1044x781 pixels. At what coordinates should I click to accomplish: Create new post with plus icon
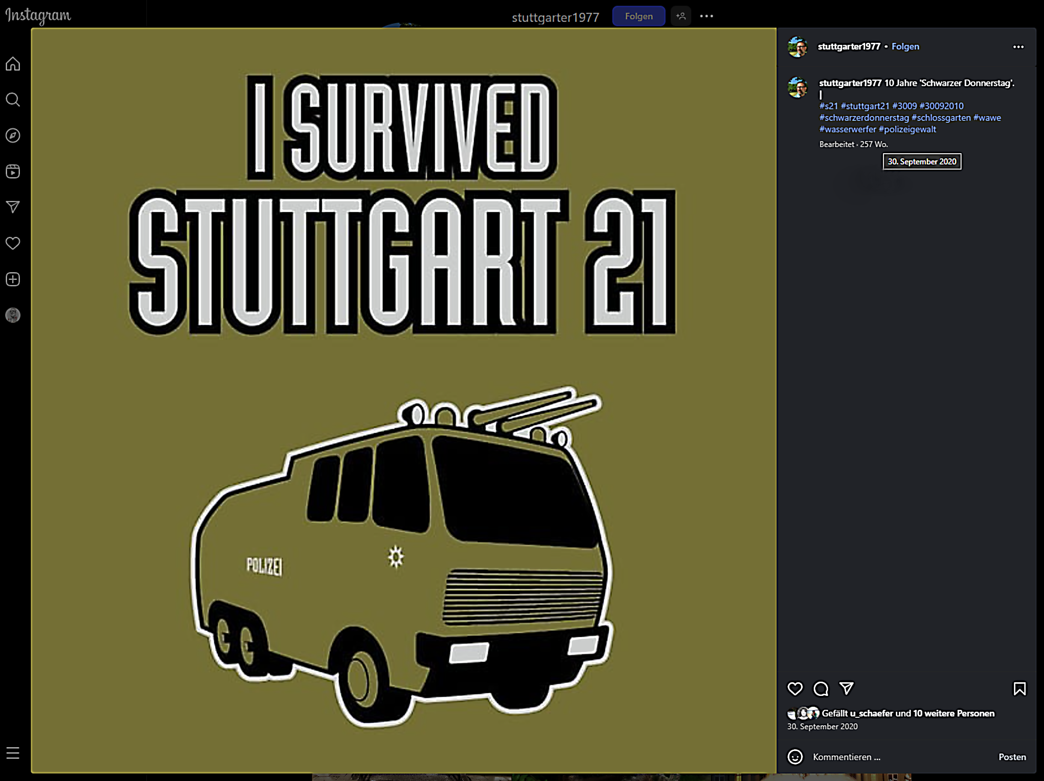[13, 279]
